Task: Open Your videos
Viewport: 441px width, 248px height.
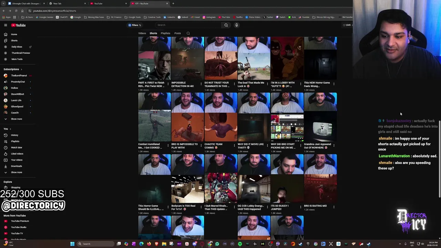Action: [17, 160]
